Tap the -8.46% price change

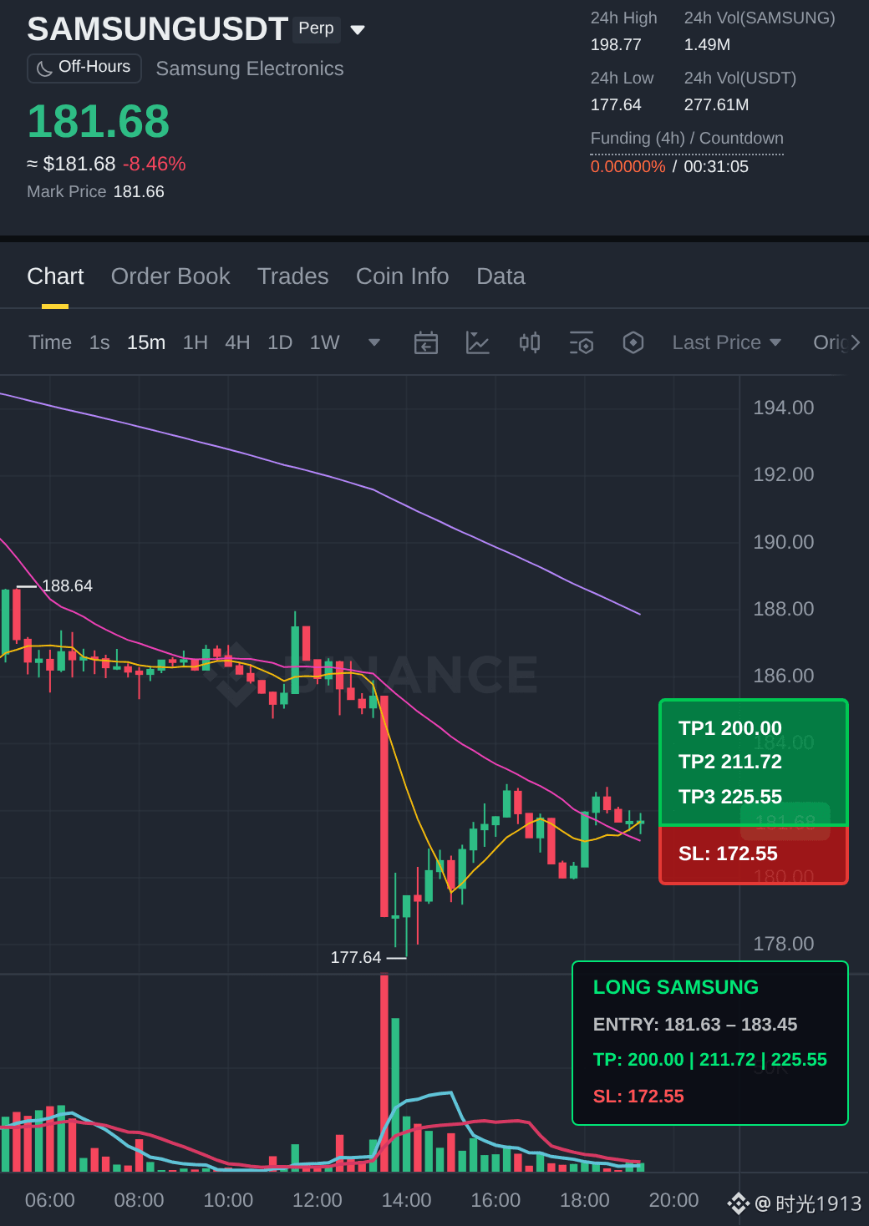coord(155,164)
